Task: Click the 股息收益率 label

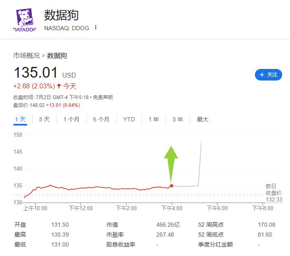Action: [121, 244]
